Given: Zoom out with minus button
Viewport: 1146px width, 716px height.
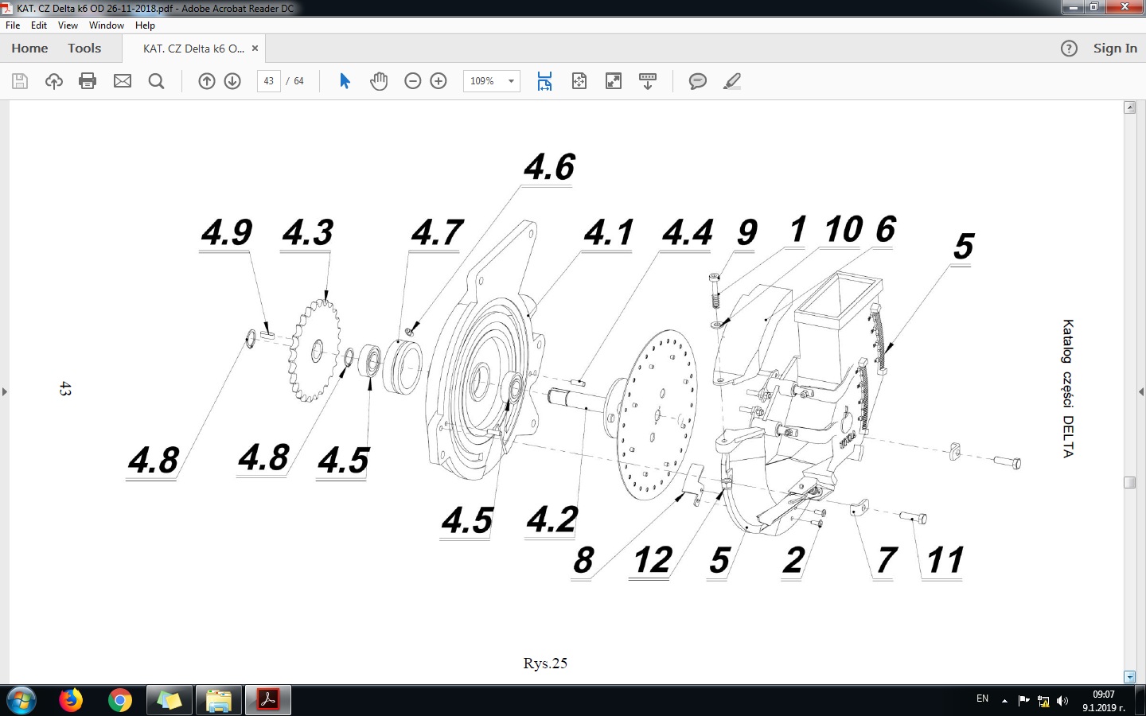Looking at the screenshot, I should [x=412, y=81].
